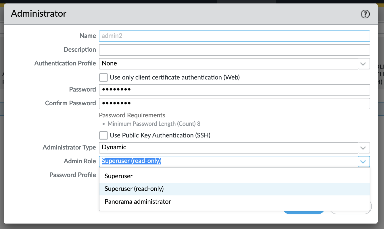The width and height of the screenshot is (384, 229).
Task: Select Superuser (read-only) from the role list
Action: click(x=234, y=189)
